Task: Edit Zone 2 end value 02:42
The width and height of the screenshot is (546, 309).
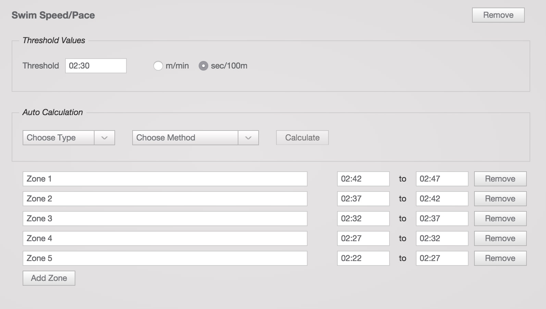Action: point(442,199)
